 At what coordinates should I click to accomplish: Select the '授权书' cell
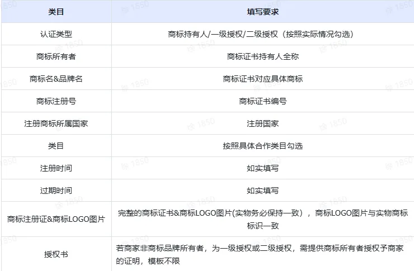tap(56, 254)
